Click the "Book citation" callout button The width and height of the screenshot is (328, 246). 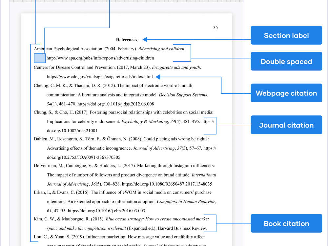coord(286,223)
